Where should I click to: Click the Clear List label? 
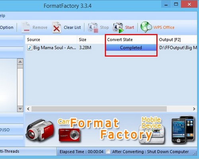(72, 27)
